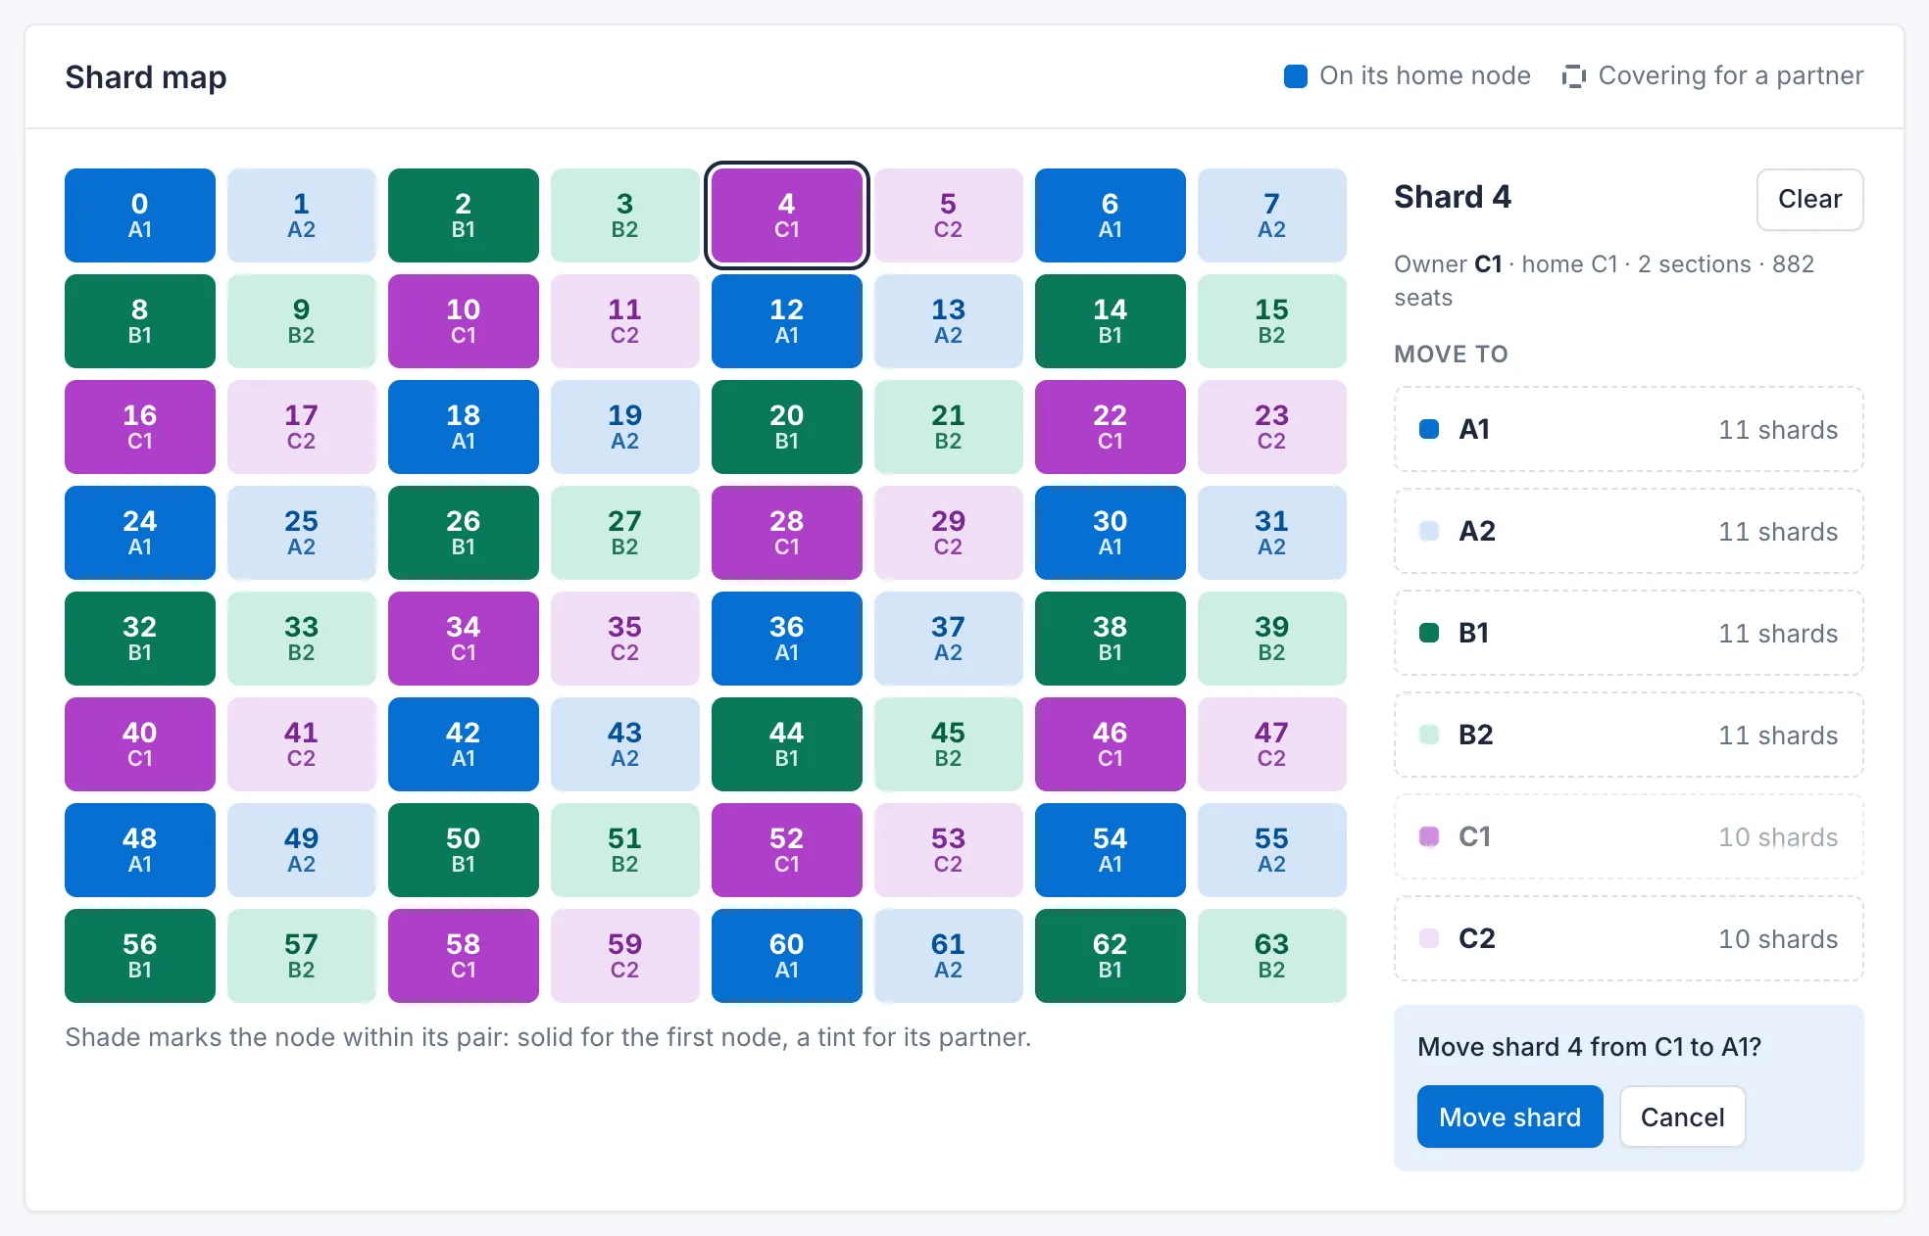The image size is (1929, 1236).
Task: Click the Move shard button
Action: (1509, 1117)
